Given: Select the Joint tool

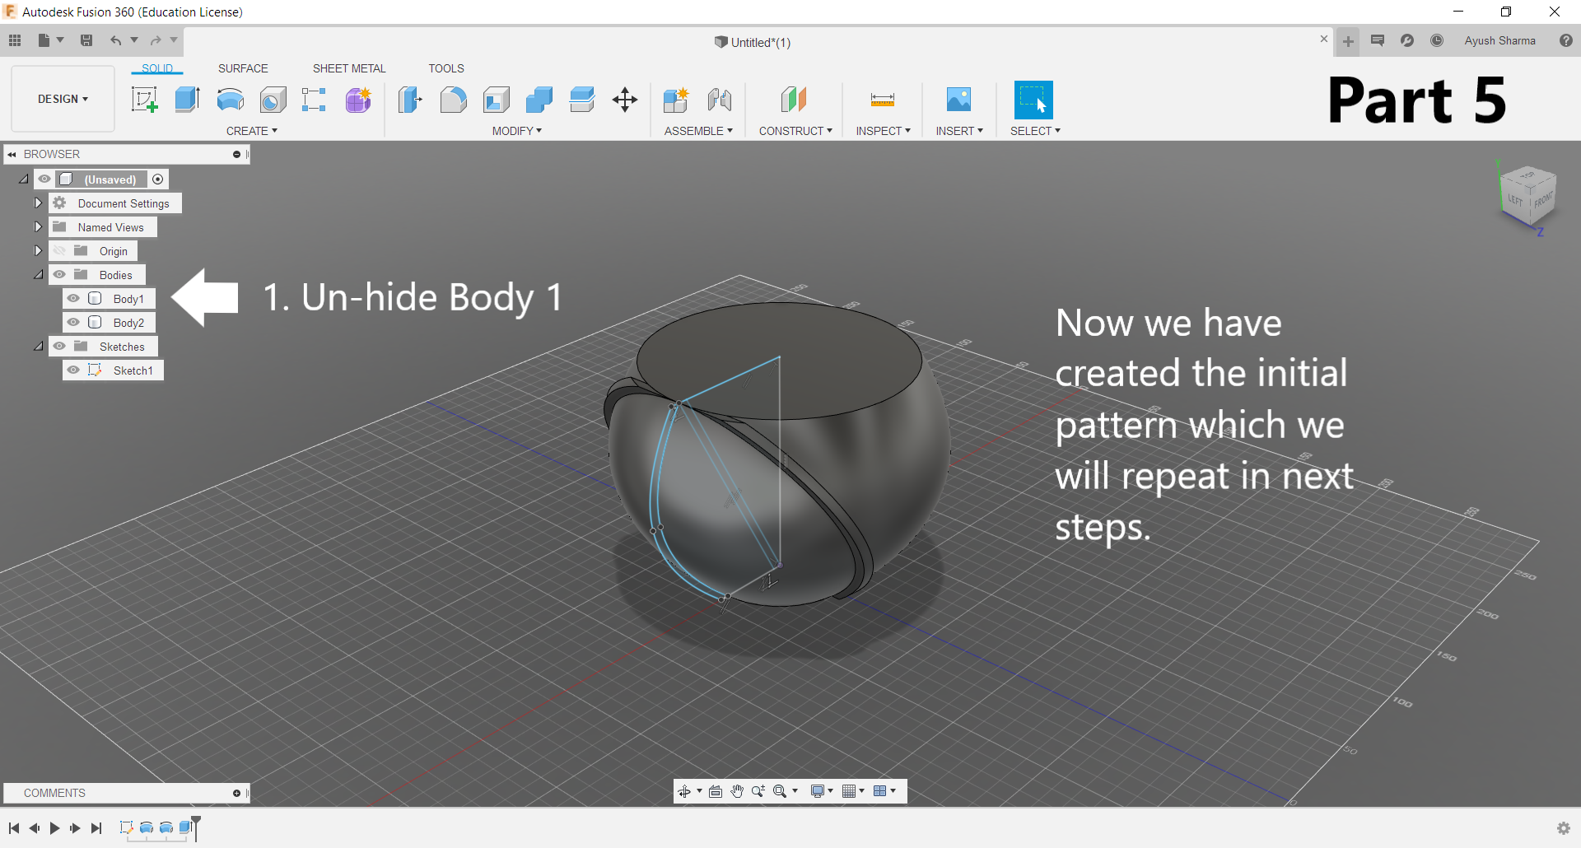Looking at the screenshot, I should pyautogui.click(x=720, y=100).
